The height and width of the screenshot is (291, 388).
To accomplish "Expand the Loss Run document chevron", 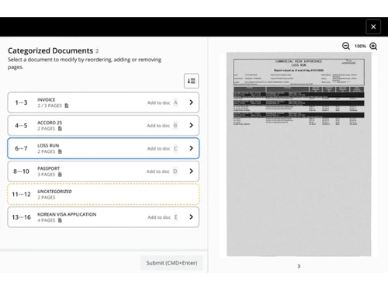I will coord(191,148).
